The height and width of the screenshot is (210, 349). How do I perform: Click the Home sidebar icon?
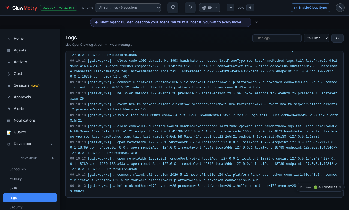click(x=9, y=39)
